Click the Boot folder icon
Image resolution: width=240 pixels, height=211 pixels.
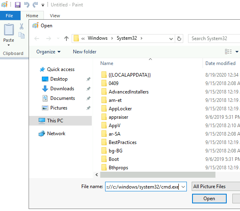tap(104, 159)
